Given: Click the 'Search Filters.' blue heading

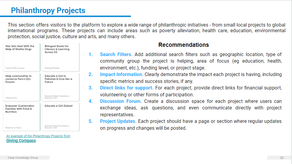Looking at the screenshot, I should coord(116,55).
